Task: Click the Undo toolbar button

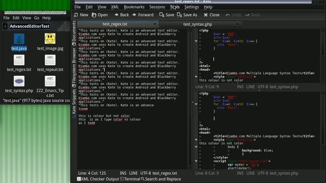Action: (233, 15)
